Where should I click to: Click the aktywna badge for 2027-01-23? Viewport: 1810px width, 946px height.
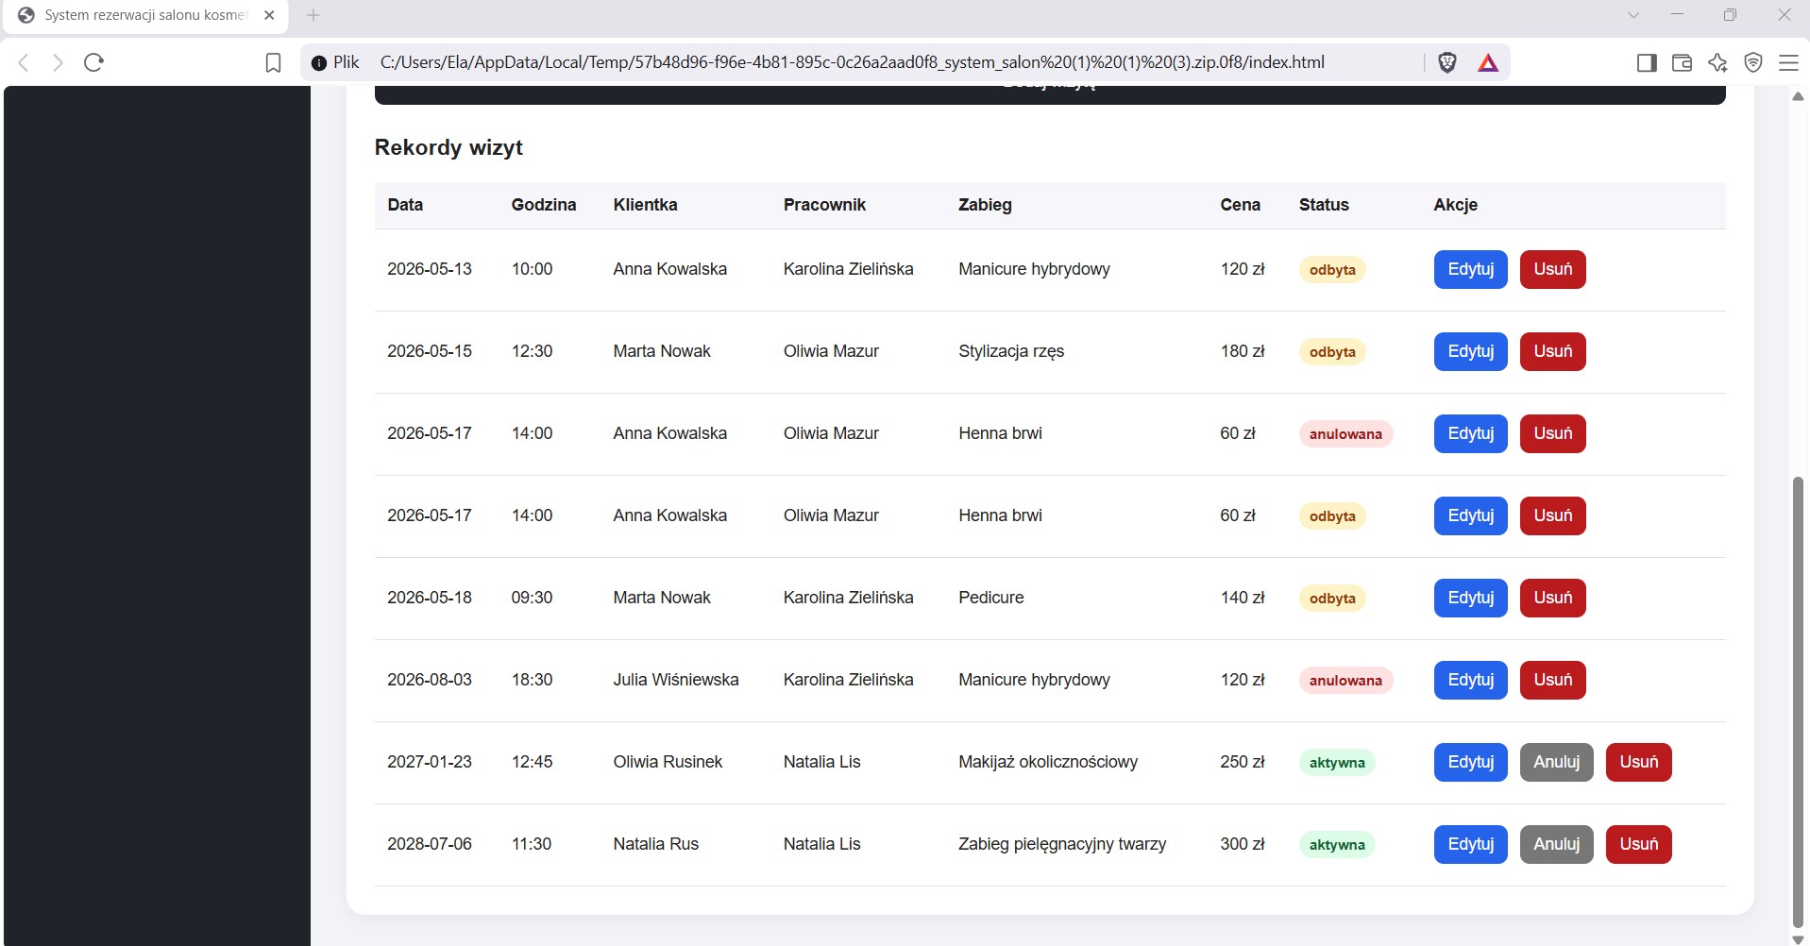coord(1337,763)
